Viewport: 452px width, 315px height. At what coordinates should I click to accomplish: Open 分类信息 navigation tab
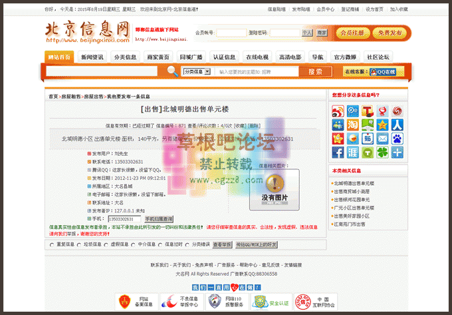click(125, 57)
